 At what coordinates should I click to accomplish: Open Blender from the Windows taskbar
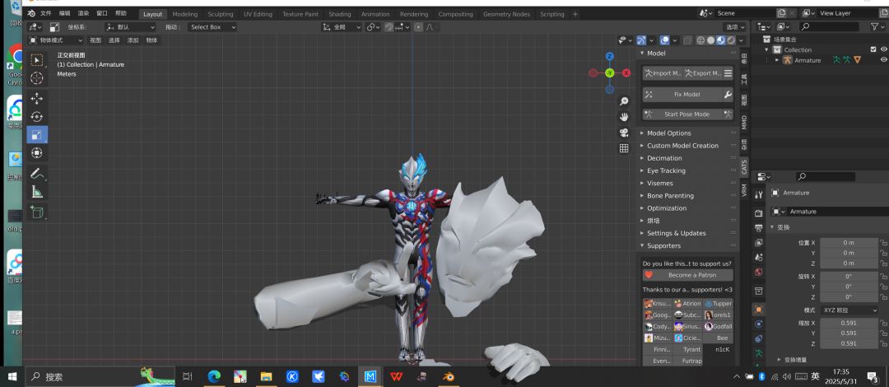[x=448, y=376]
